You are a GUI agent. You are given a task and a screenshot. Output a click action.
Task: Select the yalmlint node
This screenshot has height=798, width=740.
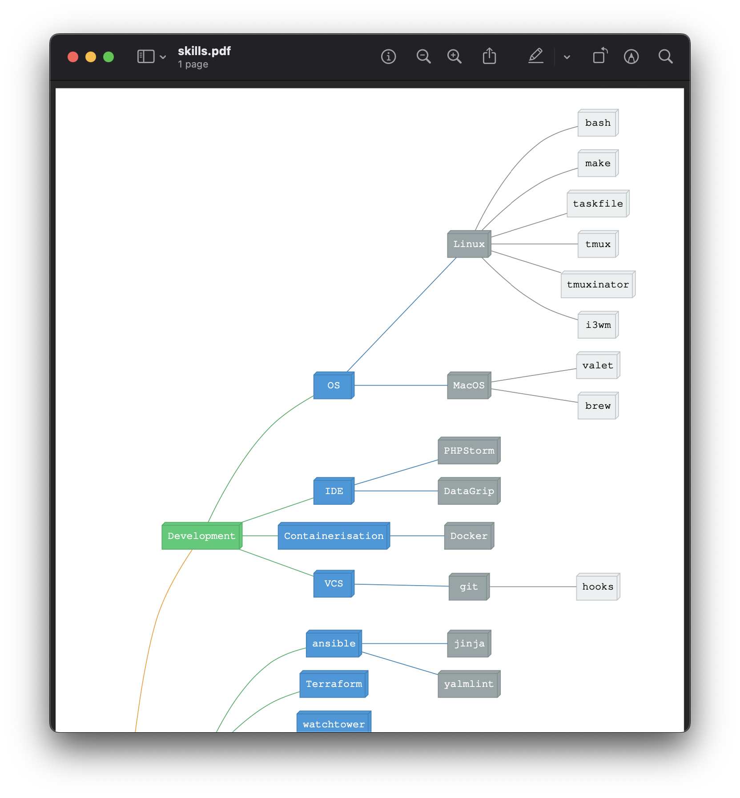click(469, 684)
